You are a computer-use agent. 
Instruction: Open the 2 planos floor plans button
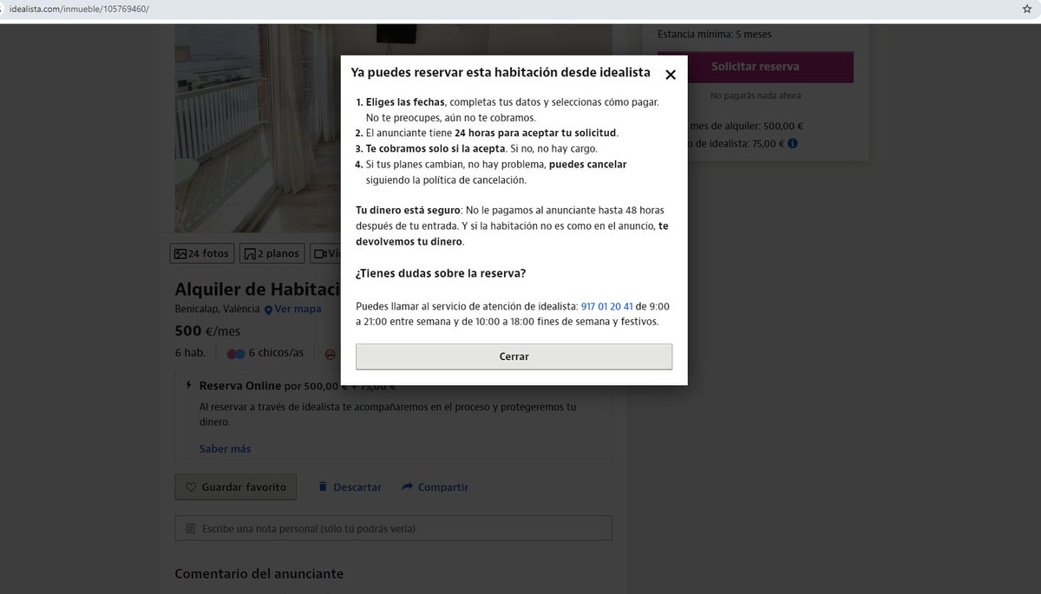[272, 254]
